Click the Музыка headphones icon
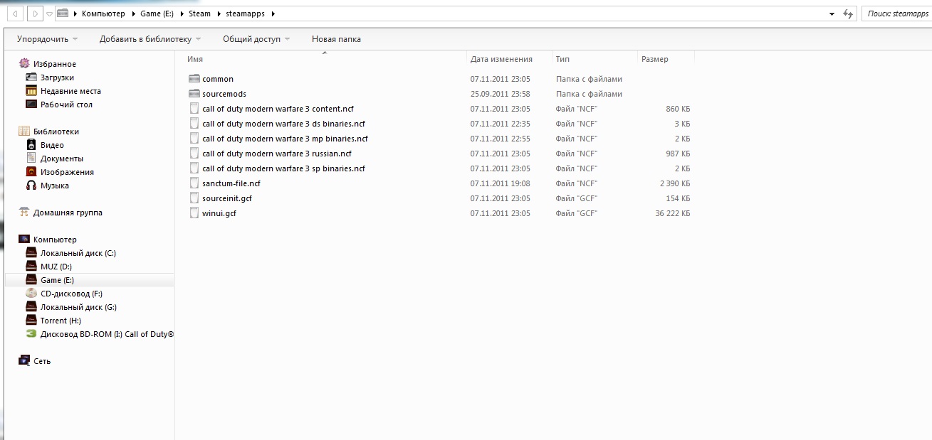The width and height of the screenshot is (932, 440). tap(31, 186)
